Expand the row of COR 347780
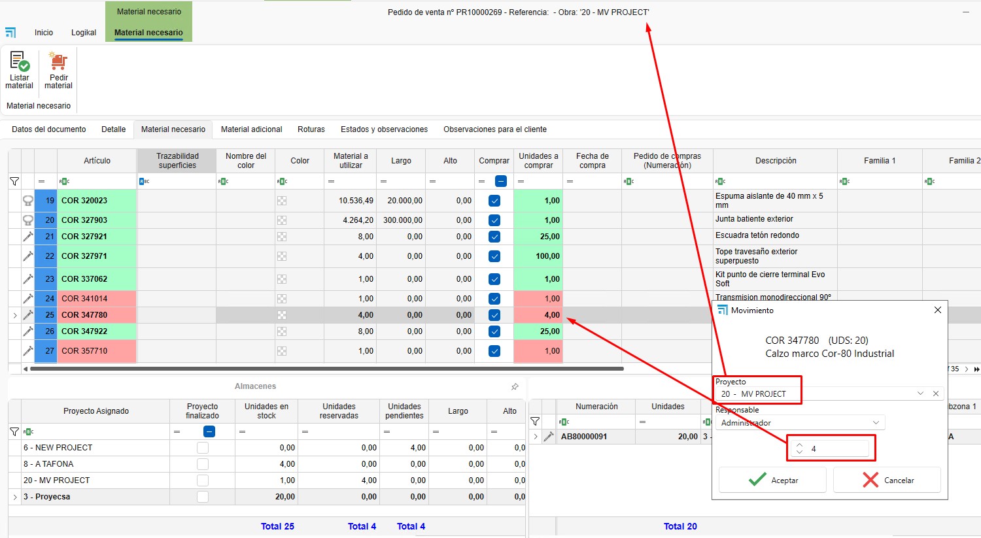The height and width of the screenshot is (538, 981). coord(15,315)
